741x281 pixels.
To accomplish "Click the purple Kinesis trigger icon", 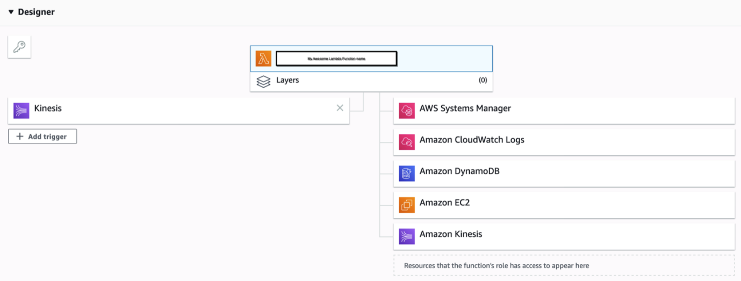I will click(21, 110).
